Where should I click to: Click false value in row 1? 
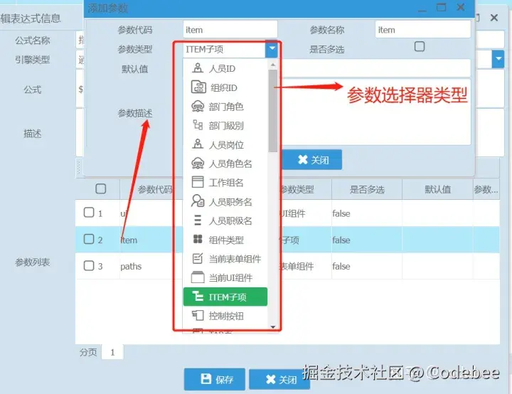coord(341,213)
